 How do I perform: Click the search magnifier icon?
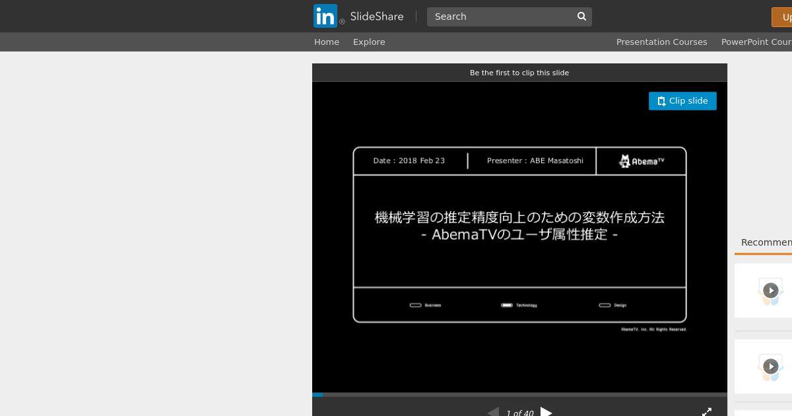pos(582,17)
